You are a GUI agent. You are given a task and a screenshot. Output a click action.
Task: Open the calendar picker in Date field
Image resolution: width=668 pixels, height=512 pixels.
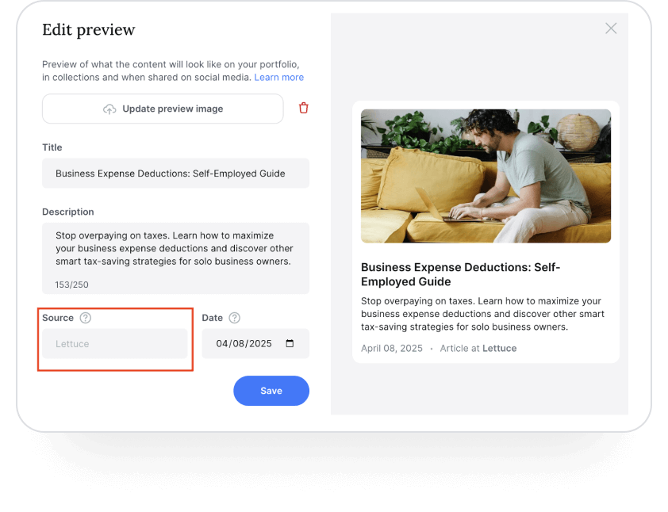click(x=290, y=343)
